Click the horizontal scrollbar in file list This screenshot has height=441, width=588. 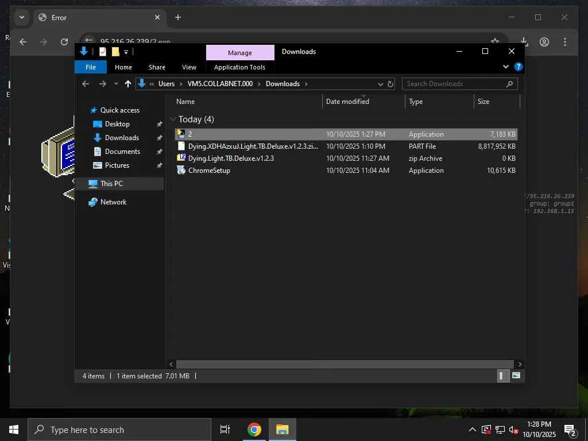[345, 364]
